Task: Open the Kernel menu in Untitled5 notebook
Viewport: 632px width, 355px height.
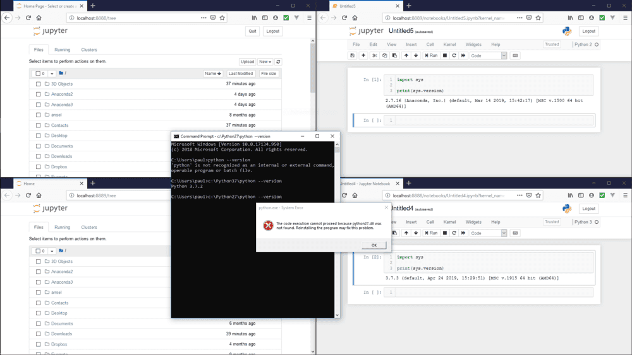Action: coord(449,45)
